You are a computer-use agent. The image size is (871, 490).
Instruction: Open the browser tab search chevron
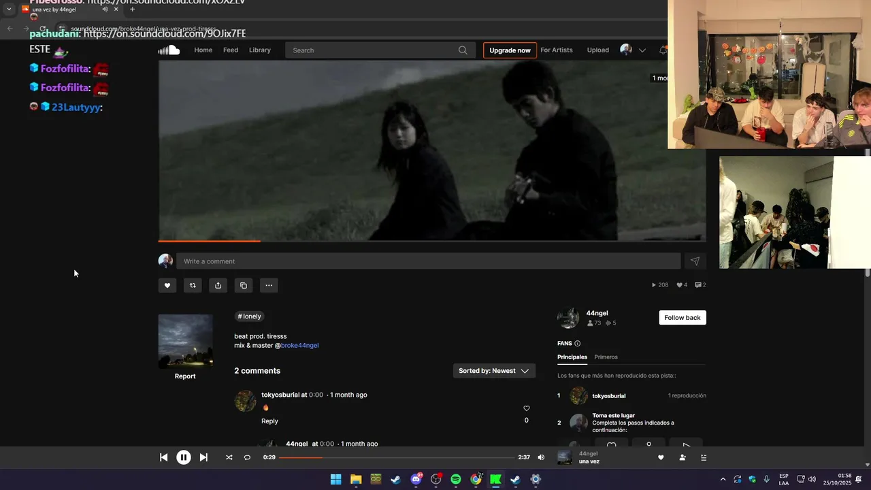[x=9, y=10]
